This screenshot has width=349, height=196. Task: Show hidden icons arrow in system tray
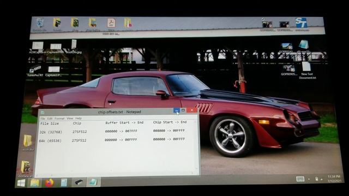point(309,179)
